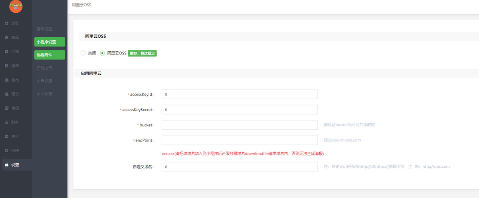Click the 统计 statistics icon

coord(6,136)
